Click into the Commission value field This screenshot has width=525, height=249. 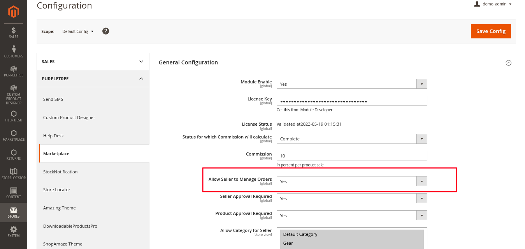pos(352,156)
